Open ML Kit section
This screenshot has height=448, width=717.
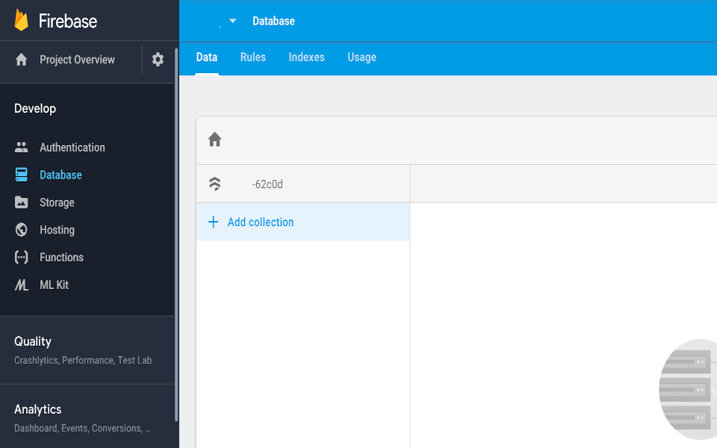point(54,284)
